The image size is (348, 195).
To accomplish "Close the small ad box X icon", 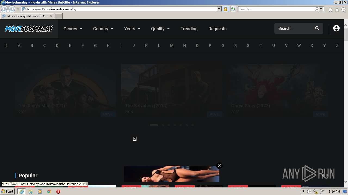I will tap(135, 139).
